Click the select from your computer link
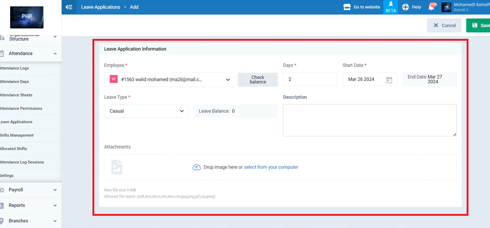Viewport: 490px width, 228px height. (271, 167)
